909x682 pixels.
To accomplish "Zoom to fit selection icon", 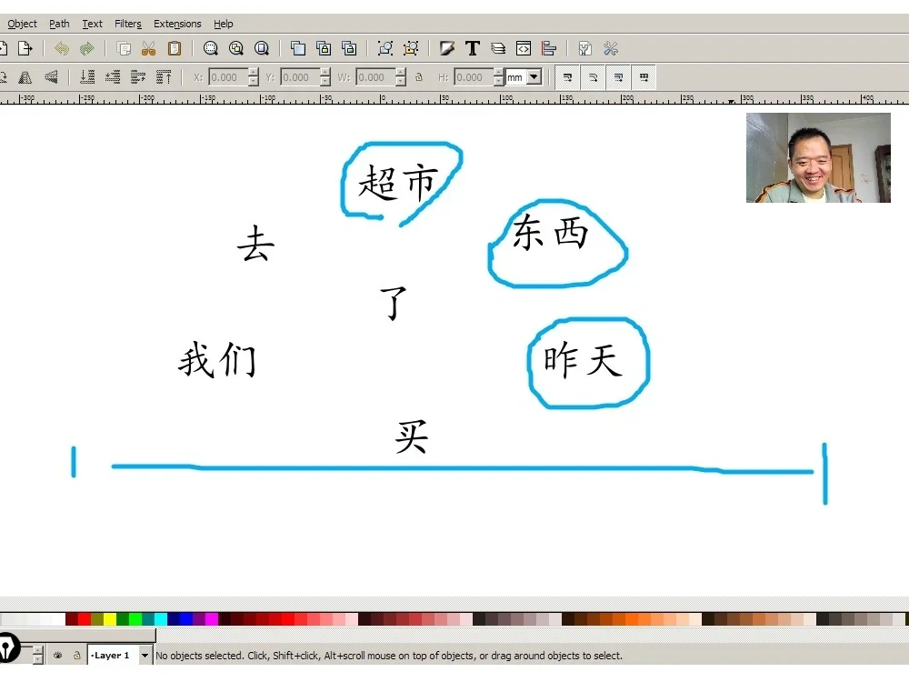I will point(211,48).
